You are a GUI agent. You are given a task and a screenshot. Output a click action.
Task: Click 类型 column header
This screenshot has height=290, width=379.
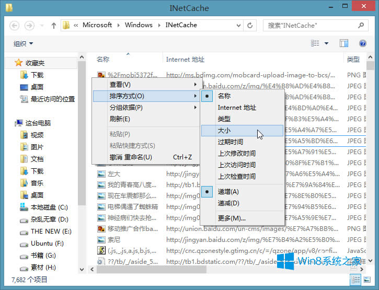pyautogui.click(x=353, y=59)
